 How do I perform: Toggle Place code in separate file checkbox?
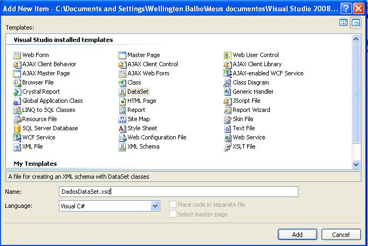point(173,205)
